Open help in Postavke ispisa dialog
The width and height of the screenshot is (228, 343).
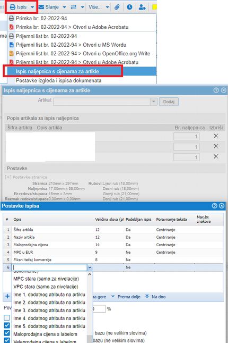click(x=214, y=206)
